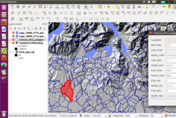Image resolution: width=176 pixels, height=118 pixels.
Task: Toggle the Render checkbox in status bar
Action: pyautogui.click(x=166, y=116)
